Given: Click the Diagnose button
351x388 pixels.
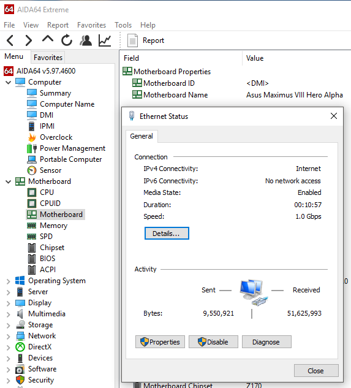Looking at the screenshot, I should [x=266, y=342].
